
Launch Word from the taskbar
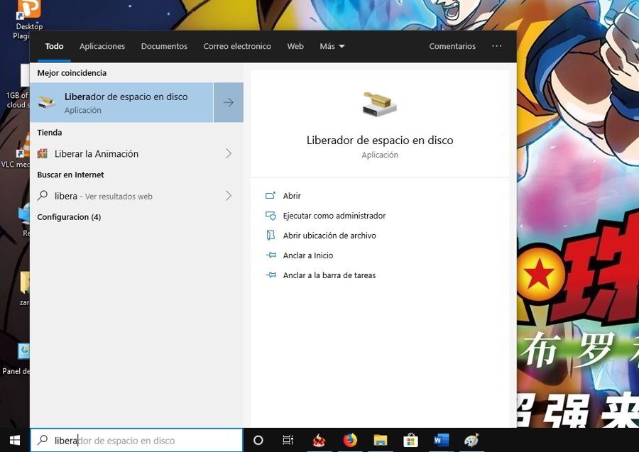[441, 440]
